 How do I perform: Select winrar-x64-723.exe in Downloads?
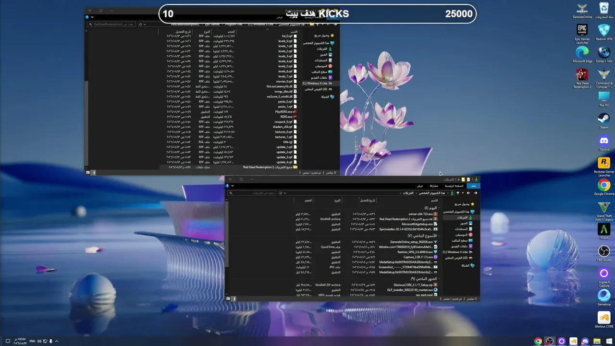(423, 214)
